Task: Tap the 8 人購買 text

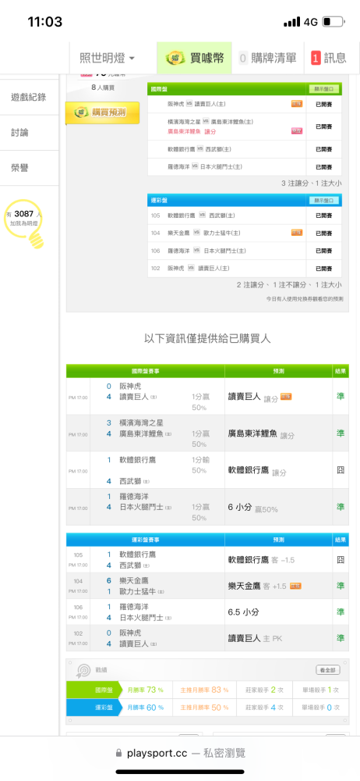Action: (102, 87)
